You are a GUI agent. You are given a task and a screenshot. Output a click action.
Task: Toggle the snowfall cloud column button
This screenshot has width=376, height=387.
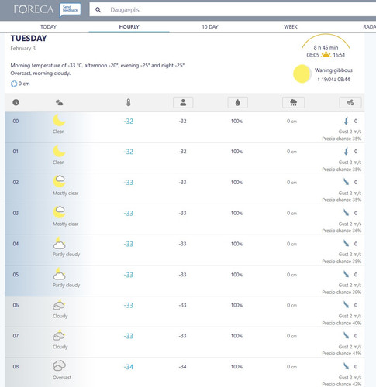(293, 102)
